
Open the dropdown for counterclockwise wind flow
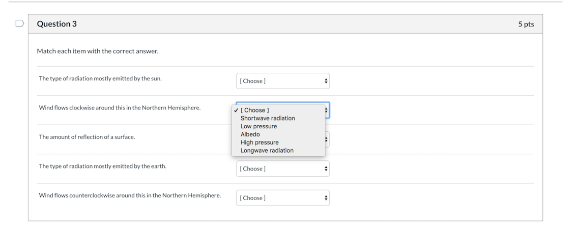click(283, 198)
